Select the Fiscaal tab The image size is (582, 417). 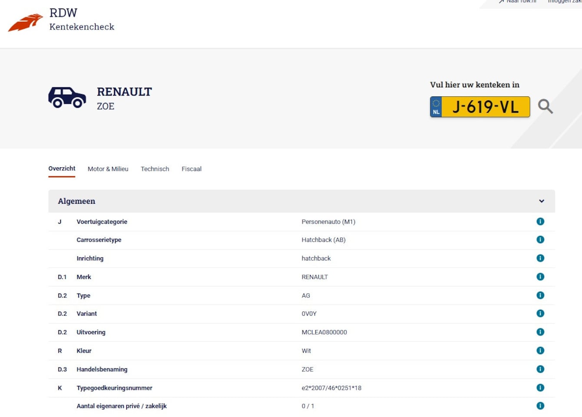coord(191,169)
